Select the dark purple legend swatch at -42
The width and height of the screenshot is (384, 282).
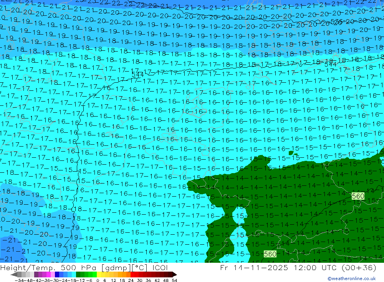[36, 274]
